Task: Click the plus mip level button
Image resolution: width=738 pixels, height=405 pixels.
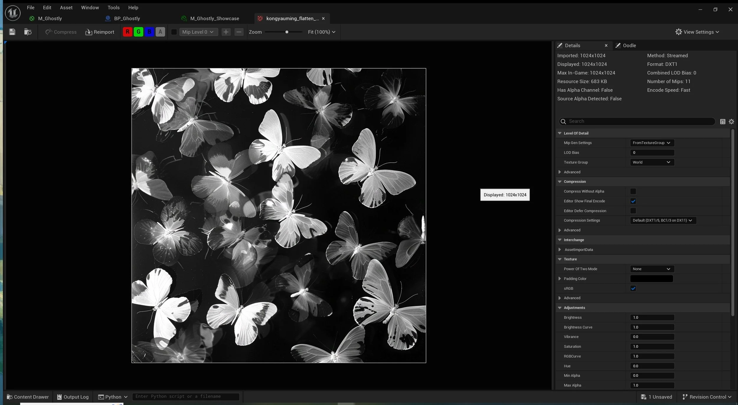Action: pos(226,32)
